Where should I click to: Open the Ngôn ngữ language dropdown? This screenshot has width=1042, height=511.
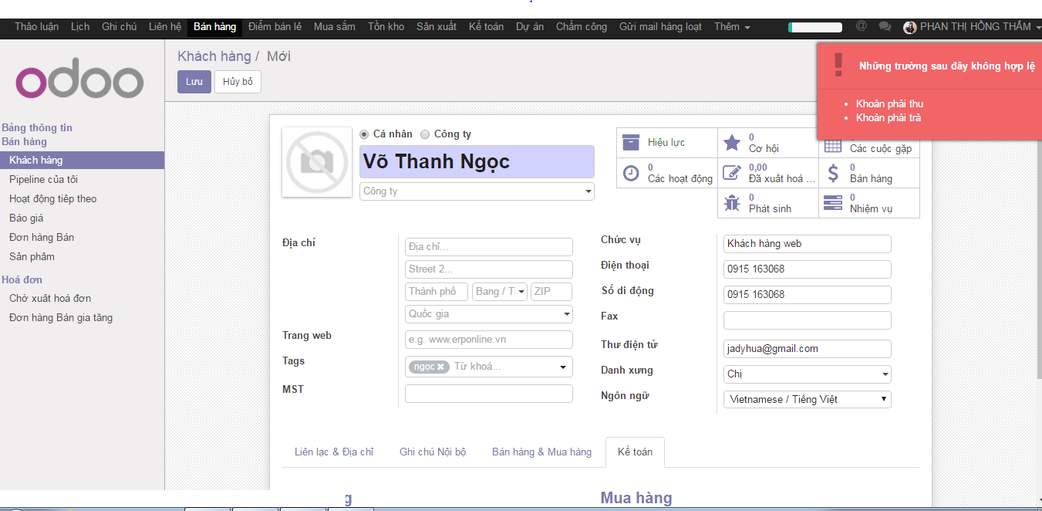point(808,399)
